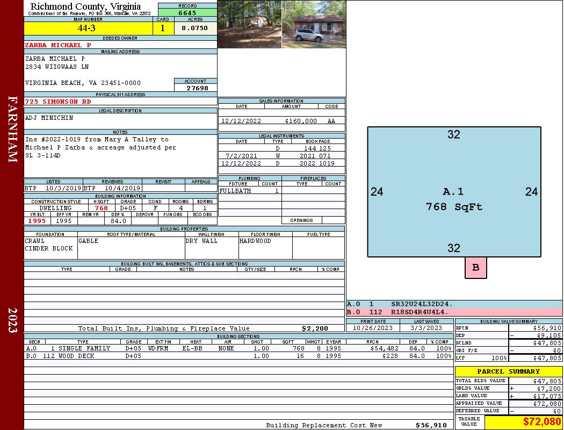Image resolution: width=564 pixels, height=430 pixels.
Task: Click the FARNHAM sidebar label
Action: tap(12, 129)
